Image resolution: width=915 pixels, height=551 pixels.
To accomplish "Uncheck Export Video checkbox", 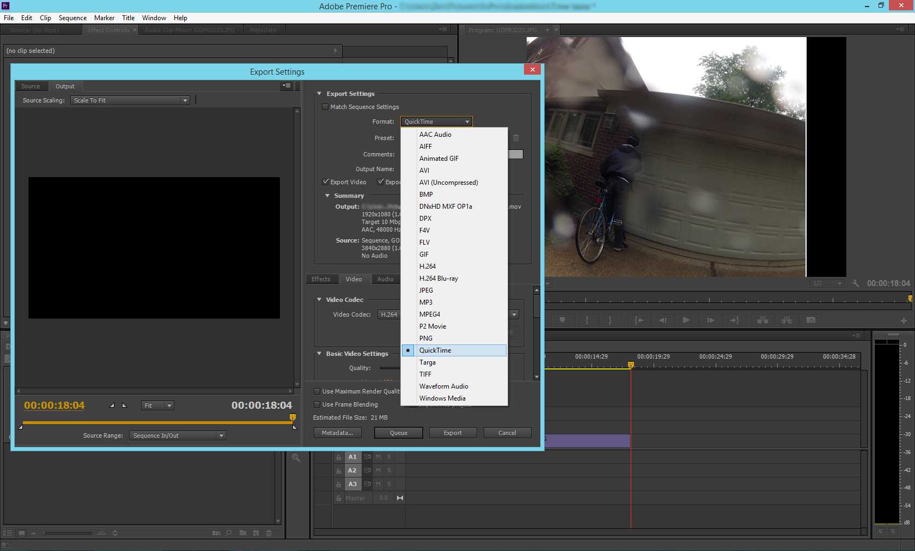I will (326, 182).
